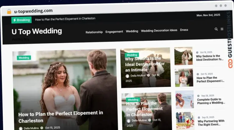Open Wedding Decoration Ideas menu item

point(159,30)
